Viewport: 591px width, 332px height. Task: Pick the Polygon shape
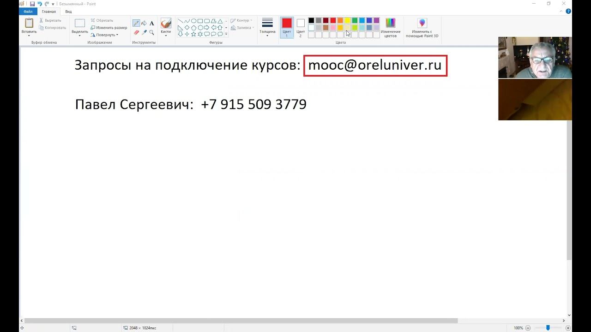[x=214, y=21]
